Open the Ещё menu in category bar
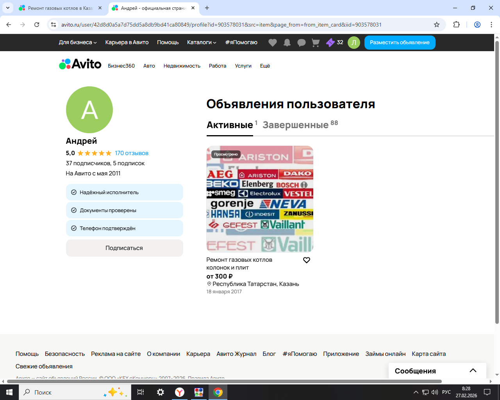 tap(265, 66)
